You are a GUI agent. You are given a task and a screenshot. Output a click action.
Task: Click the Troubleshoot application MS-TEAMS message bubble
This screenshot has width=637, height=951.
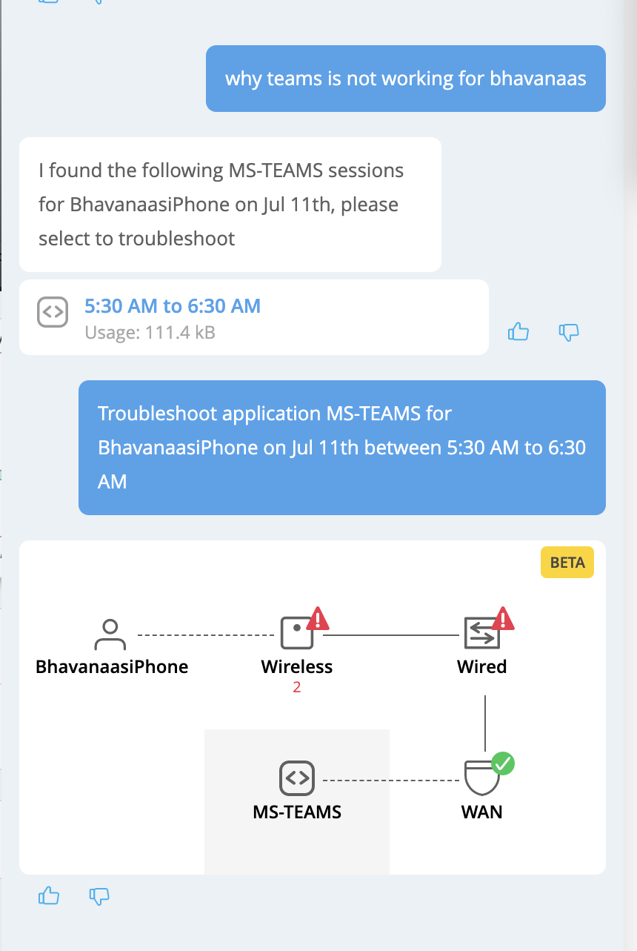point(342,448)
